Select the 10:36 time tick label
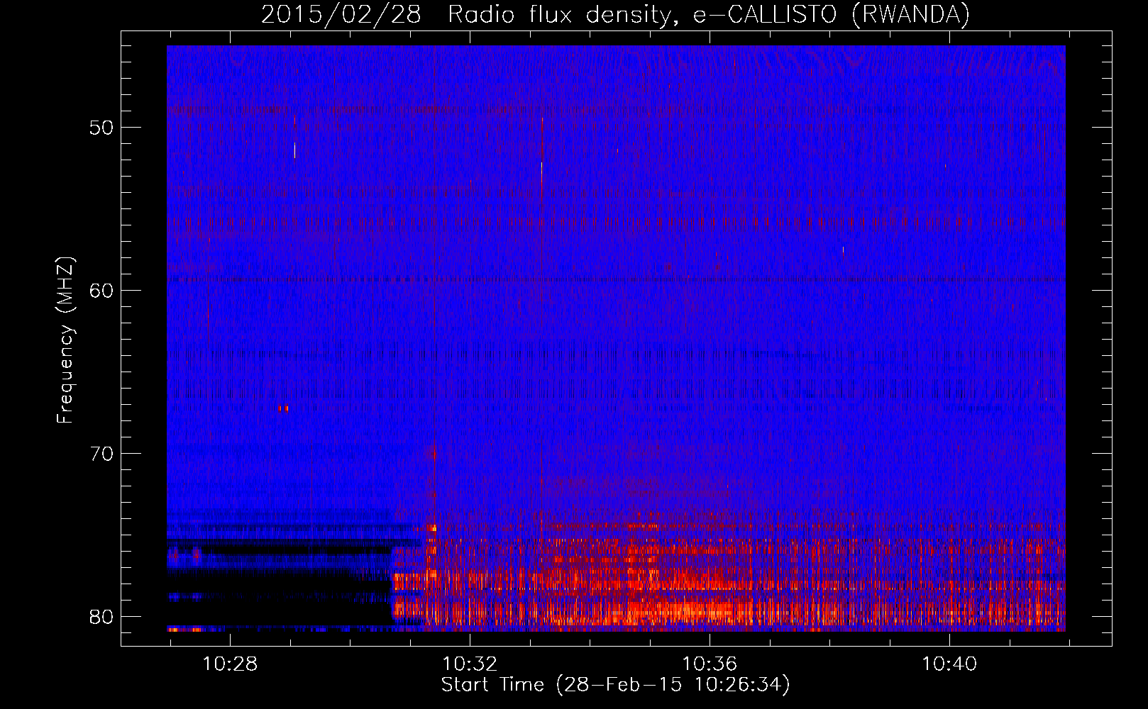The width and height of the screenshot is (1148, 709). click(x=710, y=664)
